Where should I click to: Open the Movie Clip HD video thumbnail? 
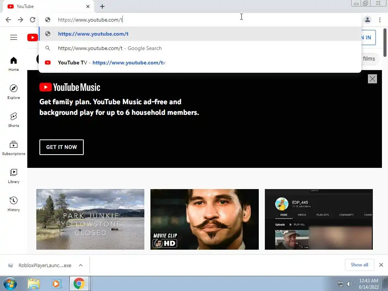(204, 219)
